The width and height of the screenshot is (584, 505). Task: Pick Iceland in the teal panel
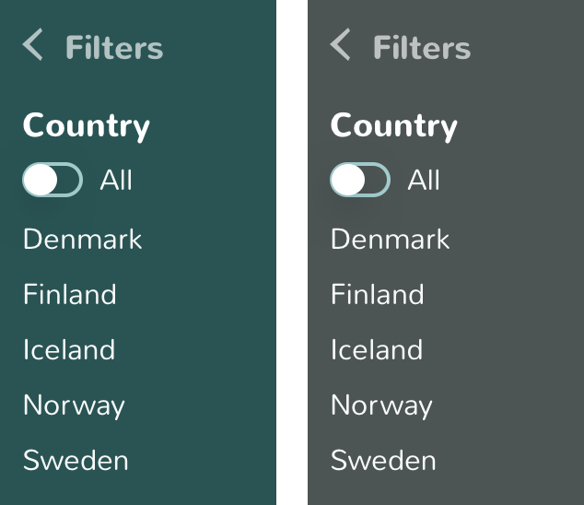69,350
